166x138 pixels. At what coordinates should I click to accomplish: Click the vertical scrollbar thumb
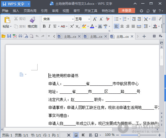162,57
